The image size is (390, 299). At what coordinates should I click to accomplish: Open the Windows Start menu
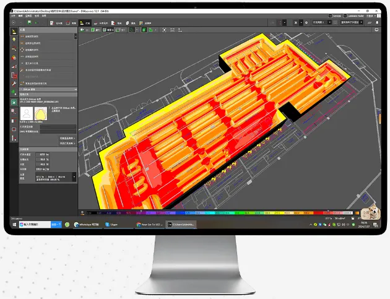pos(14,225)
